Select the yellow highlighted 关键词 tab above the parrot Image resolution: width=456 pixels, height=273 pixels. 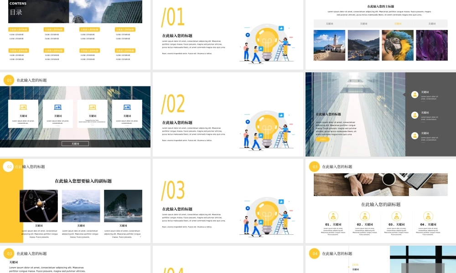click(398, 24)
